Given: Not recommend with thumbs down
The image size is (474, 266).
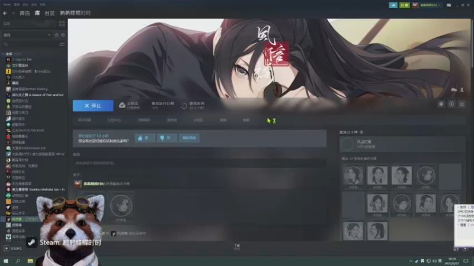Looking at the screenshot, I should point(167,138).
